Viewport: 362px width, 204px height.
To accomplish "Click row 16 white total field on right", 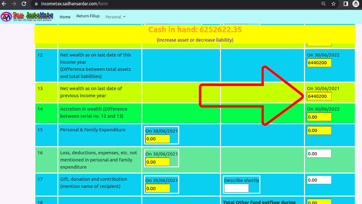I will [x=319, y=153].
